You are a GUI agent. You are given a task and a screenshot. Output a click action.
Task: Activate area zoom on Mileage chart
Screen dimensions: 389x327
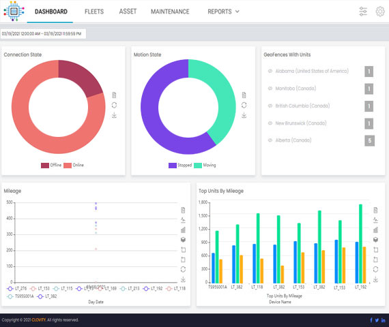183,250
